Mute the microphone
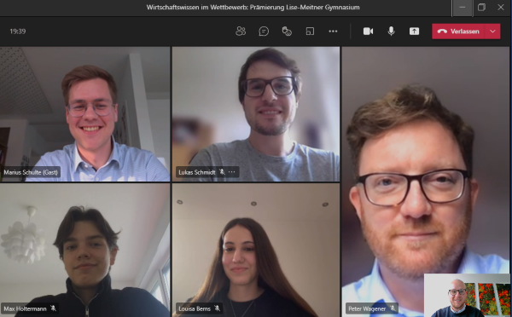Image resolution: width=512 pixels, height=317 pixels. click(391, 32)
